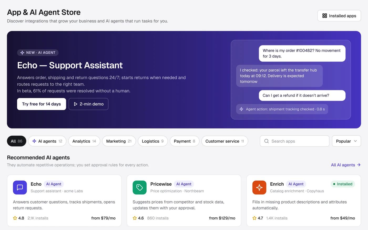Click the star rating icon on Echo card
This screenshot has height=230, width=368.
click(15, 218)
